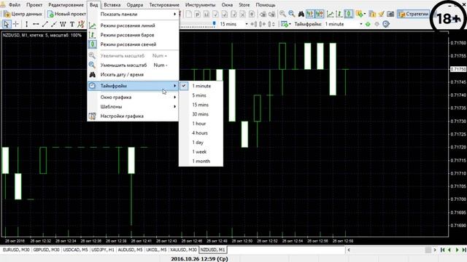The image size is (467, 262).
Task: Open the Редактирование menu
Action: [66, 5]
